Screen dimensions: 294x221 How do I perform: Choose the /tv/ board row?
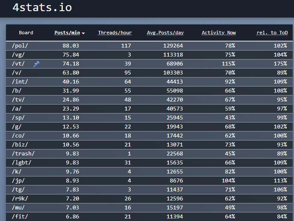[x=18, y=100]
